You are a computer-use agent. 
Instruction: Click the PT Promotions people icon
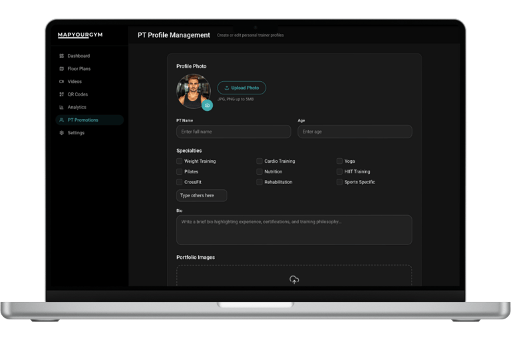coord(62,120)
